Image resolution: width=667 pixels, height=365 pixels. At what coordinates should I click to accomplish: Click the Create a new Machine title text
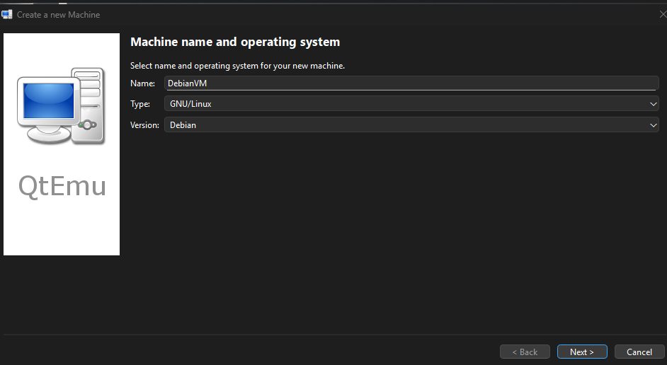pyautogui.click(x=59, y=15)
